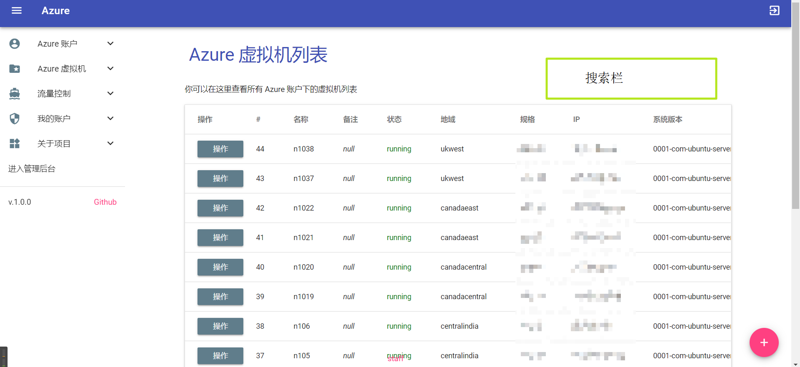
Task: Click the Azure 账户 person icon
Action: pyautogui.click(x=15, y=44)
